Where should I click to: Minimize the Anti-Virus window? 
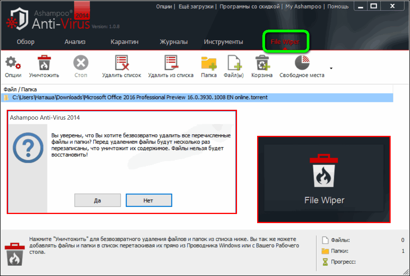click(x=361, y=6)
